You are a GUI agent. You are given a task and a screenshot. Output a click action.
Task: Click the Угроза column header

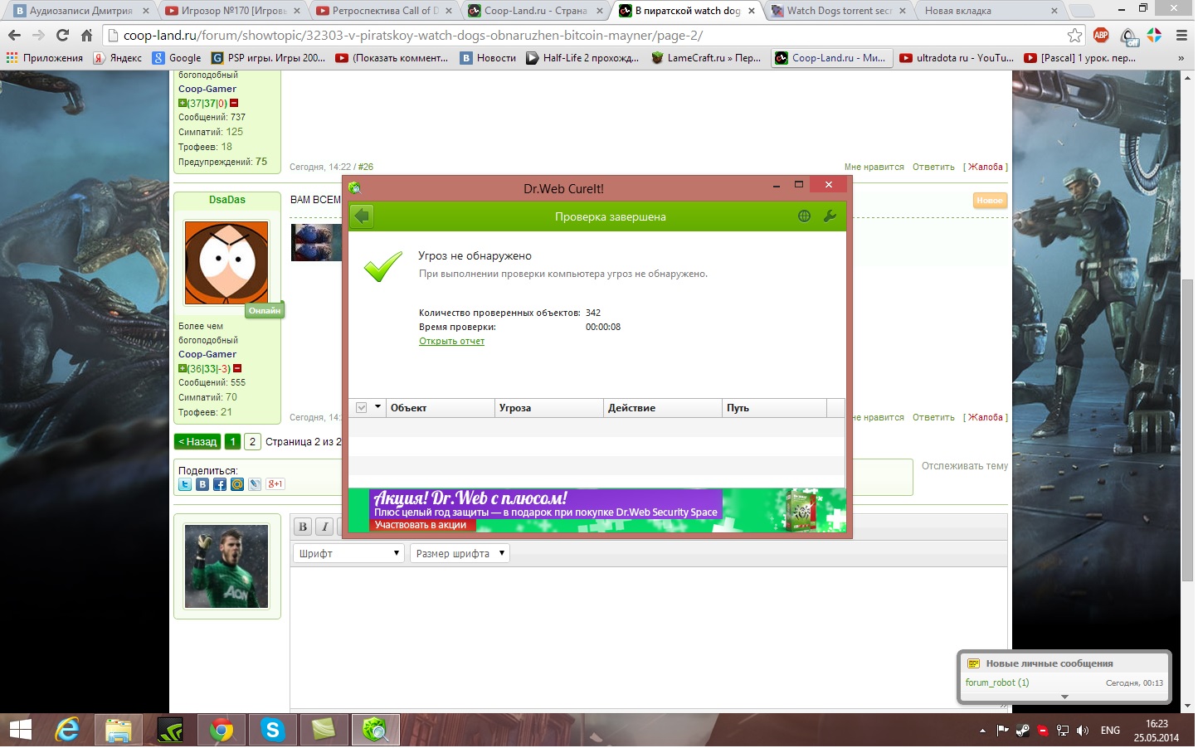point(549,408)
